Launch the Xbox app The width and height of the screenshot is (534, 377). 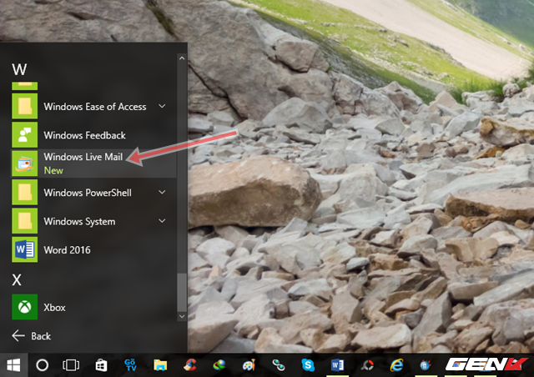pos(54,307)
